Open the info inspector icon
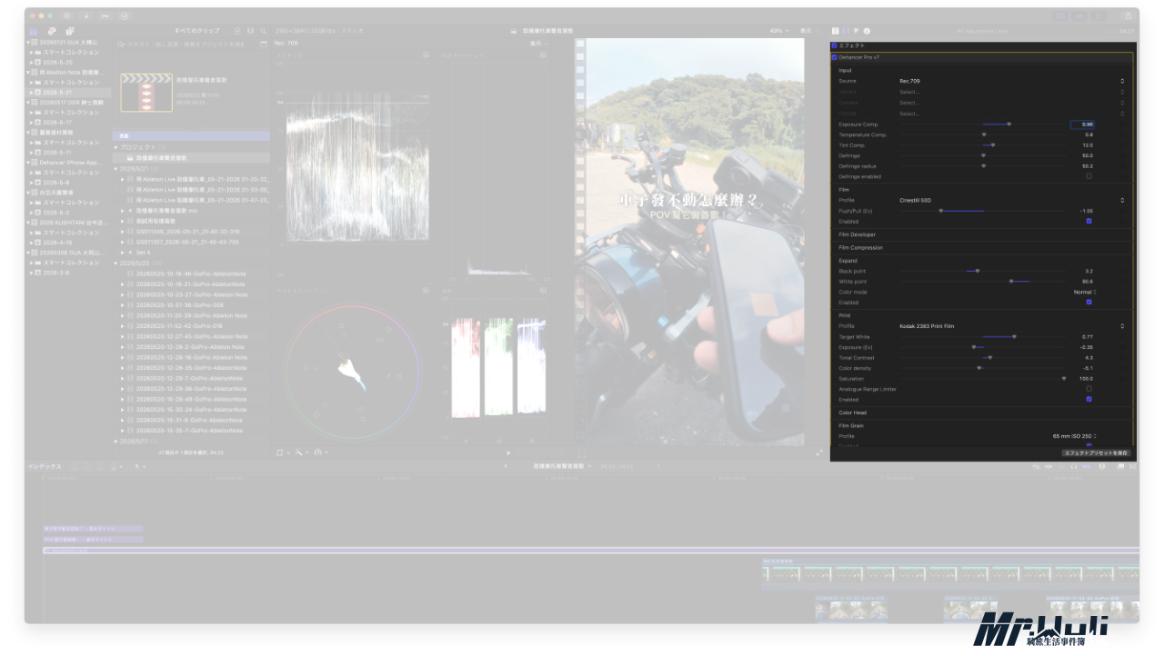Image resolution: width=1164 pixels, height=656 pixels. [x=867, y=31]
